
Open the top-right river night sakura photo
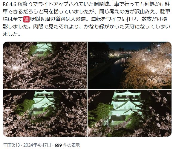[130, 65]
